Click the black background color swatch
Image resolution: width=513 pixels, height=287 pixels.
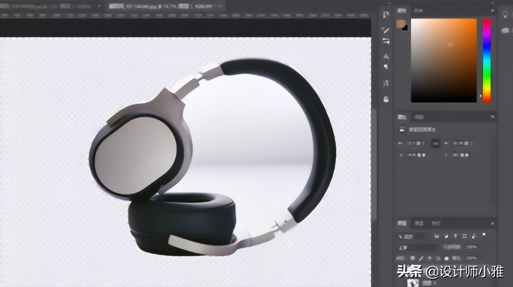(405, 28)
